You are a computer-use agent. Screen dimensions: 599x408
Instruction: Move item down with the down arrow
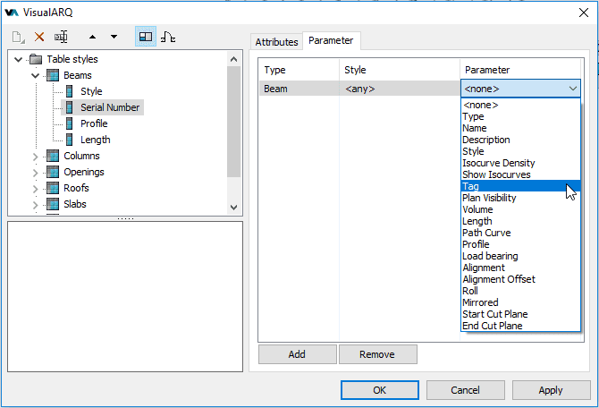[x=114, y=37]
